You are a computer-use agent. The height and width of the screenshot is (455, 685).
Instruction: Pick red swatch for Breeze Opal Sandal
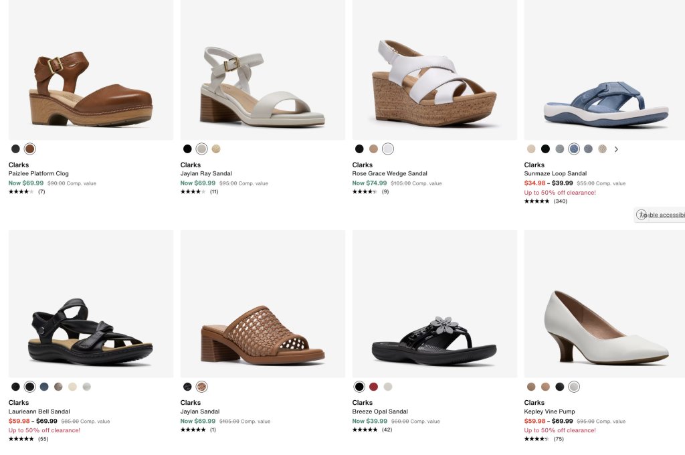[373, 387]
